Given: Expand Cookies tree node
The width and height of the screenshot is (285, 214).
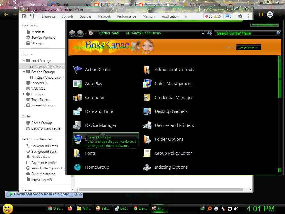Looking at the screenshot, I should click(24, 94).
